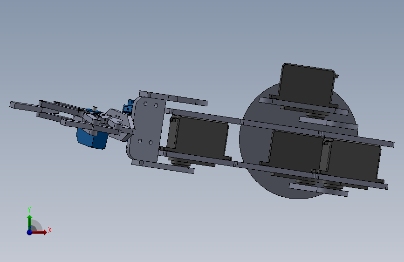Select the rounded bracket plate with four holes
The image size is (404, 262).
click(147, 129)
